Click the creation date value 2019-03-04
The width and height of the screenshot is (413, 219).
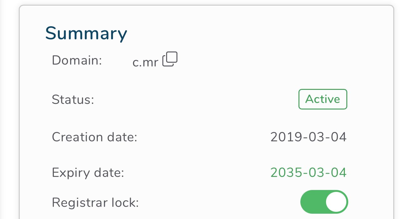308,137
